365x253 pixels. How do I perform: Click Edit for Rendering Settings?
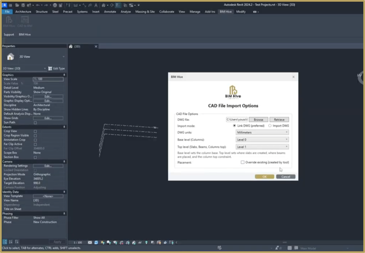coord(48,166)
